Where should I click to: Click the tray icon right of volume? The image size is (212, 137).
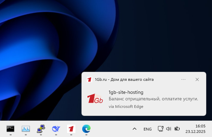177,129
